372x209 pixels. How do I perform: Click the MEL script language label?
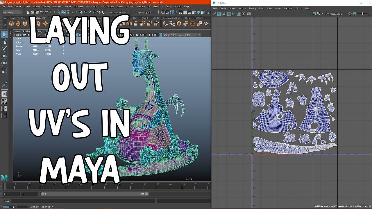[7, 201]
